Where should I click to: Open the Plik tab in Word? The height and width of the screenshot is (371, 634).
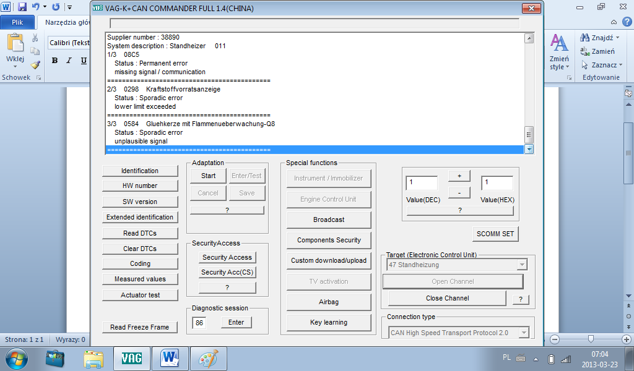17,22
